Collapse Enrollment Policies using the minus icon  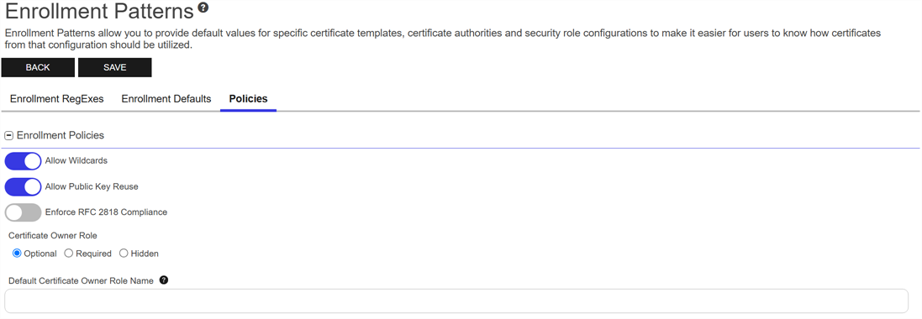click(8, 136)
